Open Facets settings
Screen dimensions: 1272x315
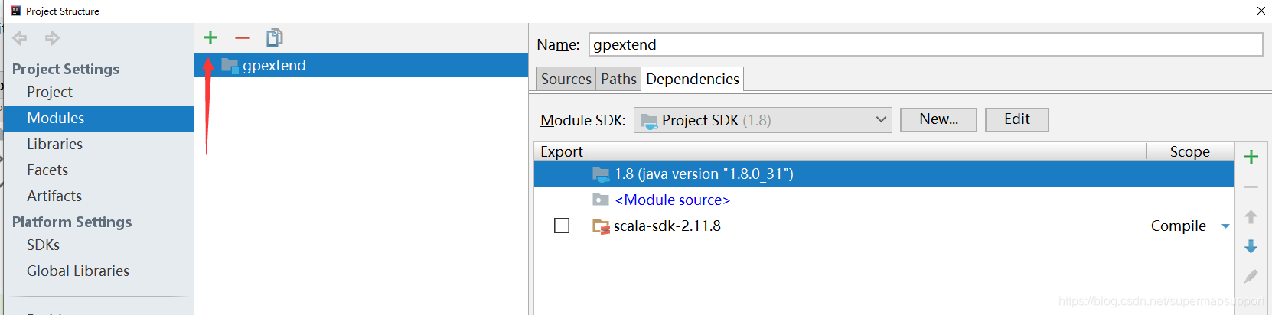pos(47,170)
